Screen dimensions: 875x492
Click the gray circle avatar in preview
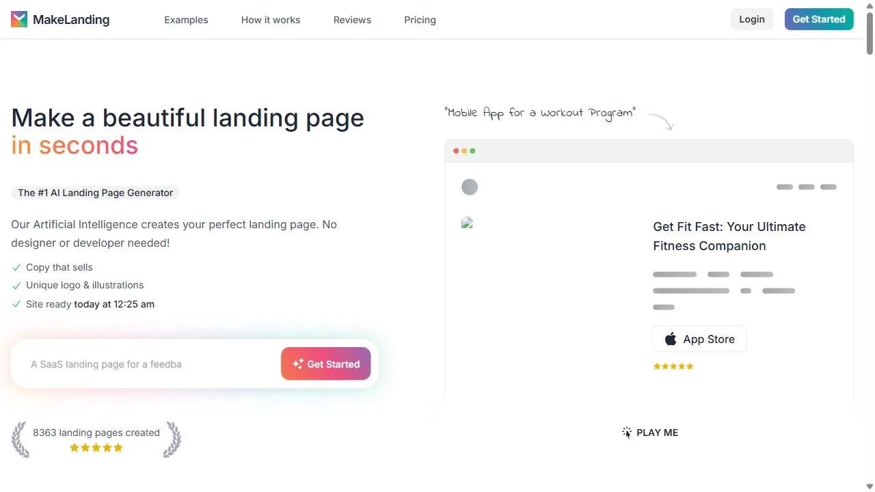click(x=470, y=187)
